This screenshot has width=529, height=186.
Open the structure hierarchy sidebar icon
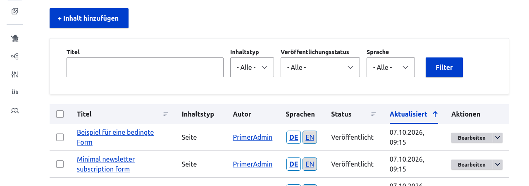pos(15,57)
